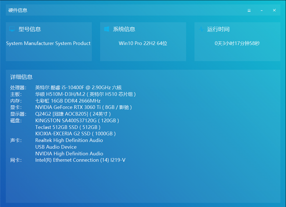Click the 内存 label
286x207 pixels.
click(16, 101)
